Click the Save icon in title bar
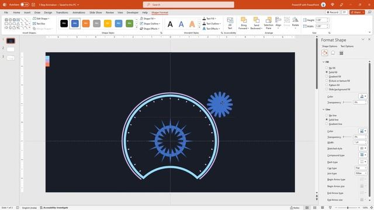This screenshot has width=374, height=210. [x=33, y=5]
